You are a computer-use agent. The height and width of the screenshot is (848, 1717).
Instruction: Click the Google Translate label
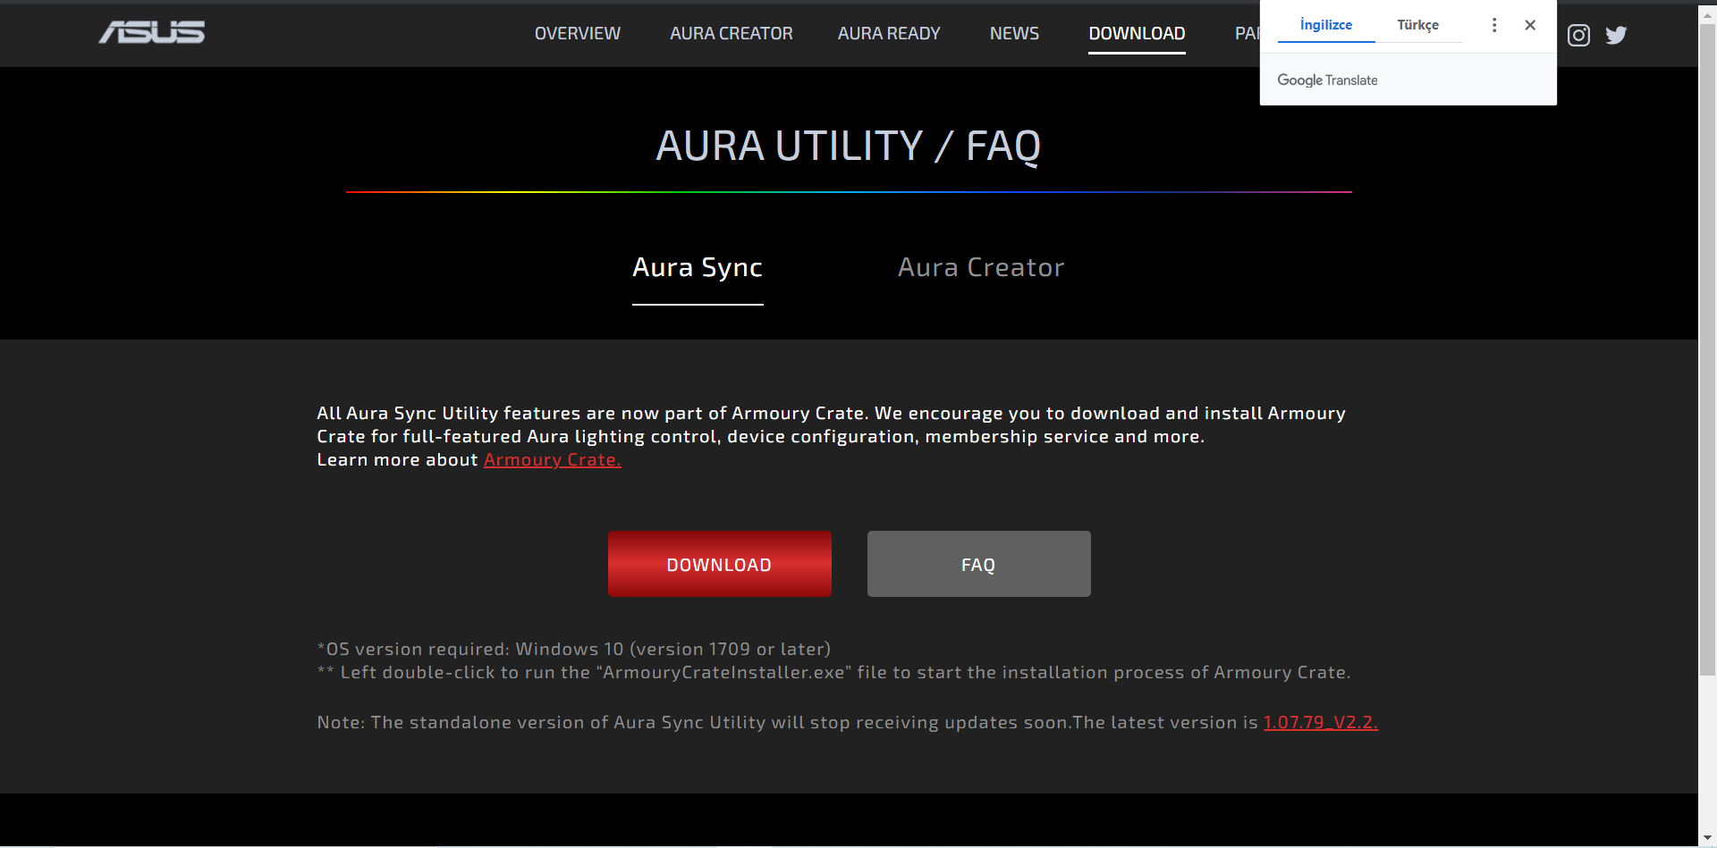[x=1327, y=80]
